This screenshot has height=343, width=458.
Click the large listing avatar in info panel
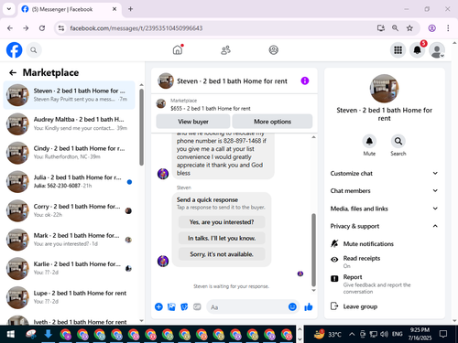384,89
